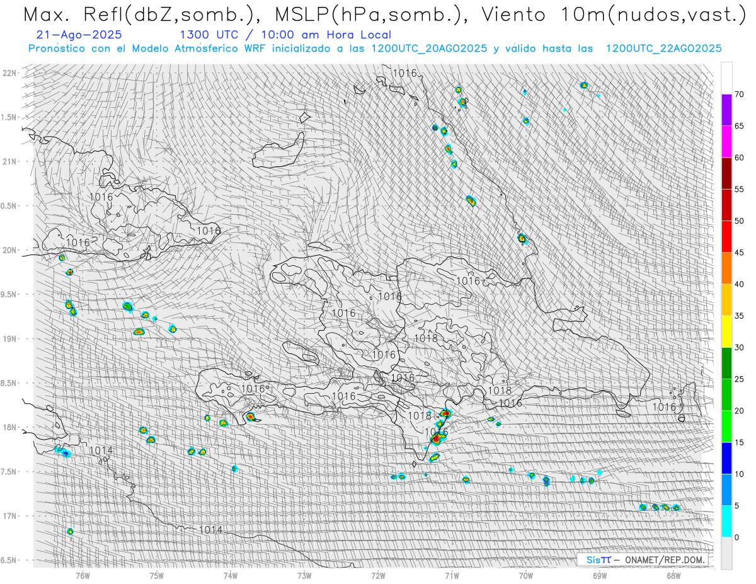This screenshot has width=756, height=584.
Task: Click the '71W' longitude axis label
Action: 452,575
